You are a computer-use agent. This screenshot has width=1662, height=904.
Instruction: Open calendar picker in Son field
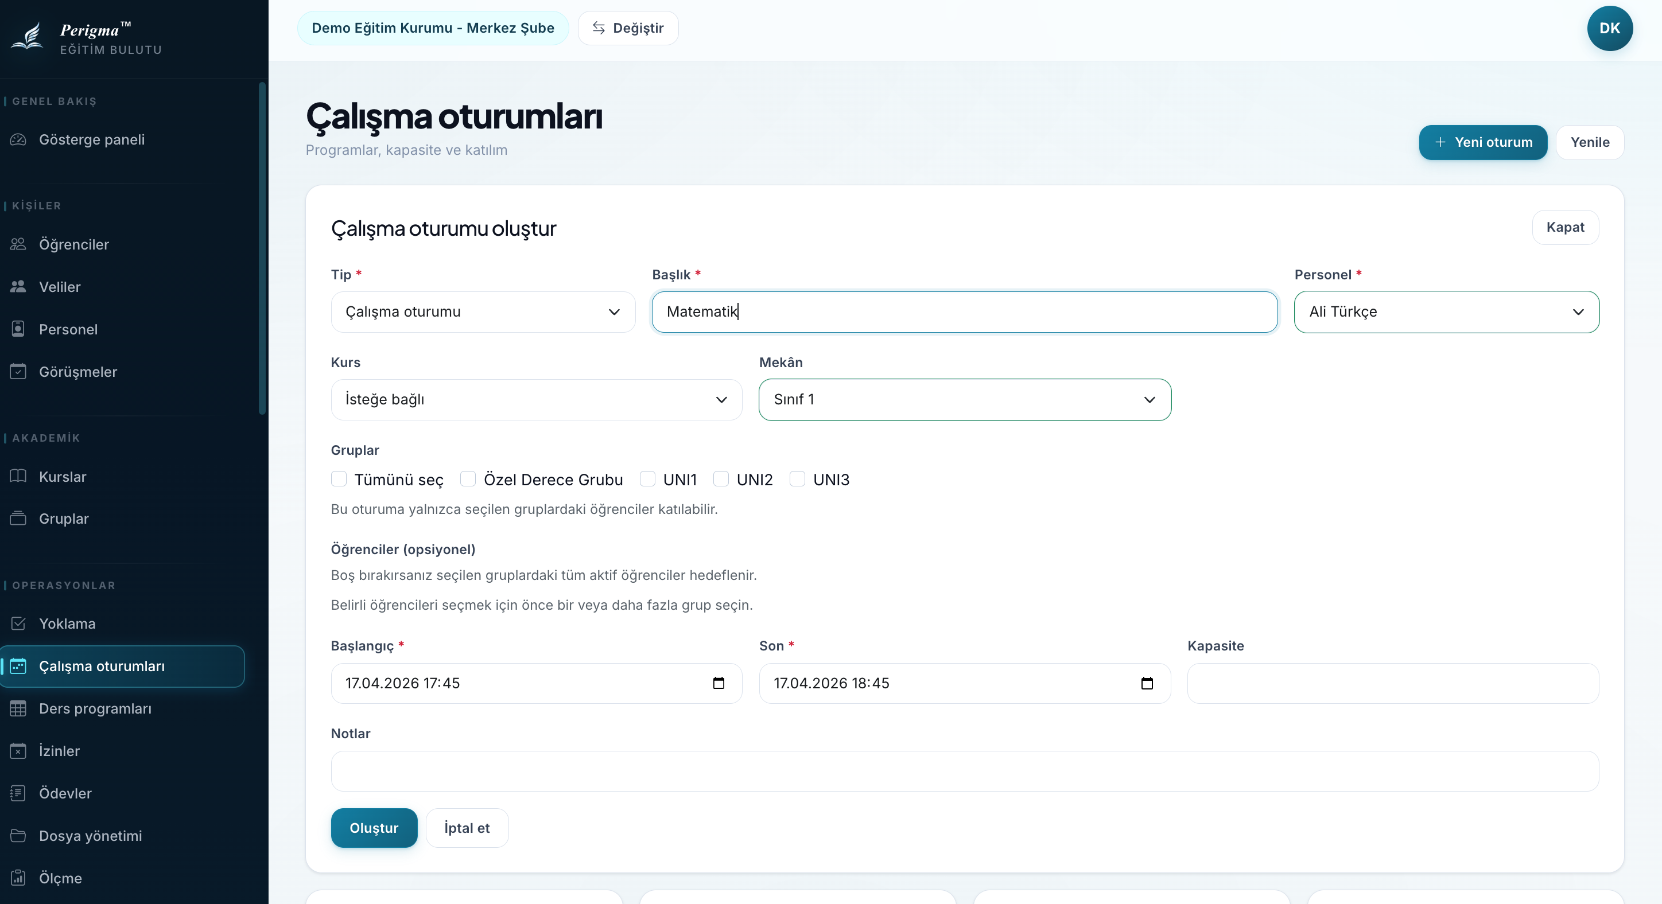[1147, 683]
